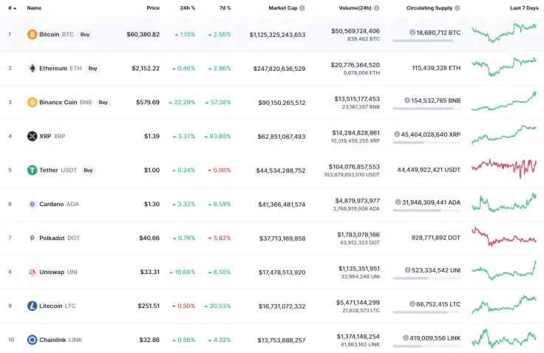Viewport: 544px width, 353px height.
Task: Click the Tether logo icon
Action: click(x=32, y=170)
